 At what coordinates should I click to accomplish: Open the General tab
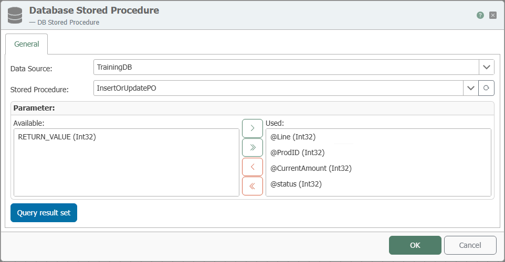pyautogui.click(x=27, y=44)
